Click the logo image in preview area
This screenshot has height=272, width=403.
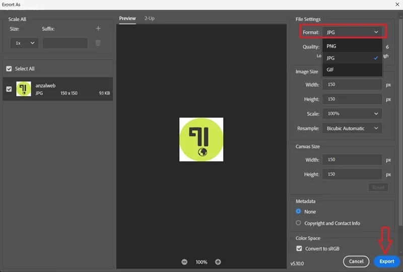201,139
